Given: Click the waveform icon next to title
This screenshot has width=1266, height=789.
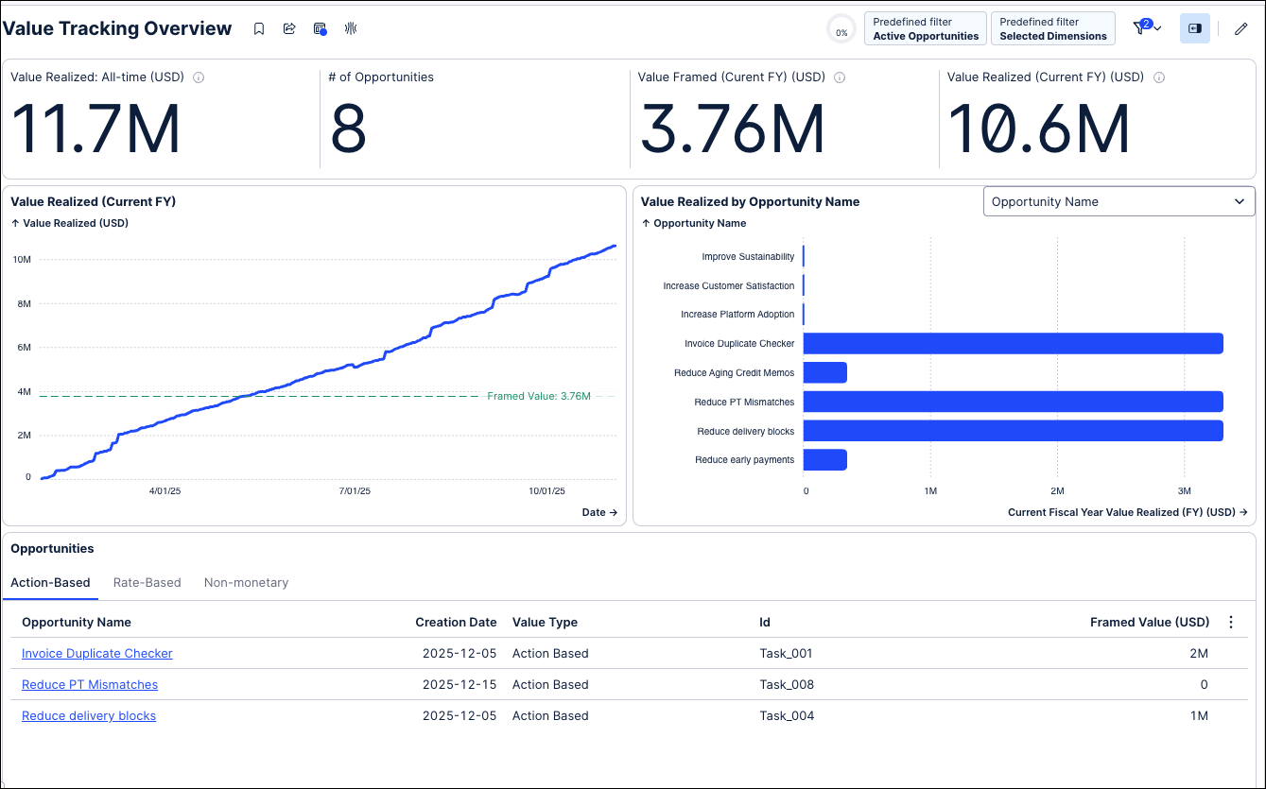Looking at the screenshot, I should [351, 29].
